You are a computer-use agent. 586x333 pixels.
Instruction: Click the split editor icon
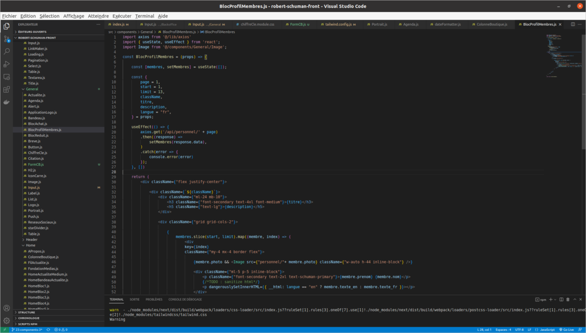(573, 24)
